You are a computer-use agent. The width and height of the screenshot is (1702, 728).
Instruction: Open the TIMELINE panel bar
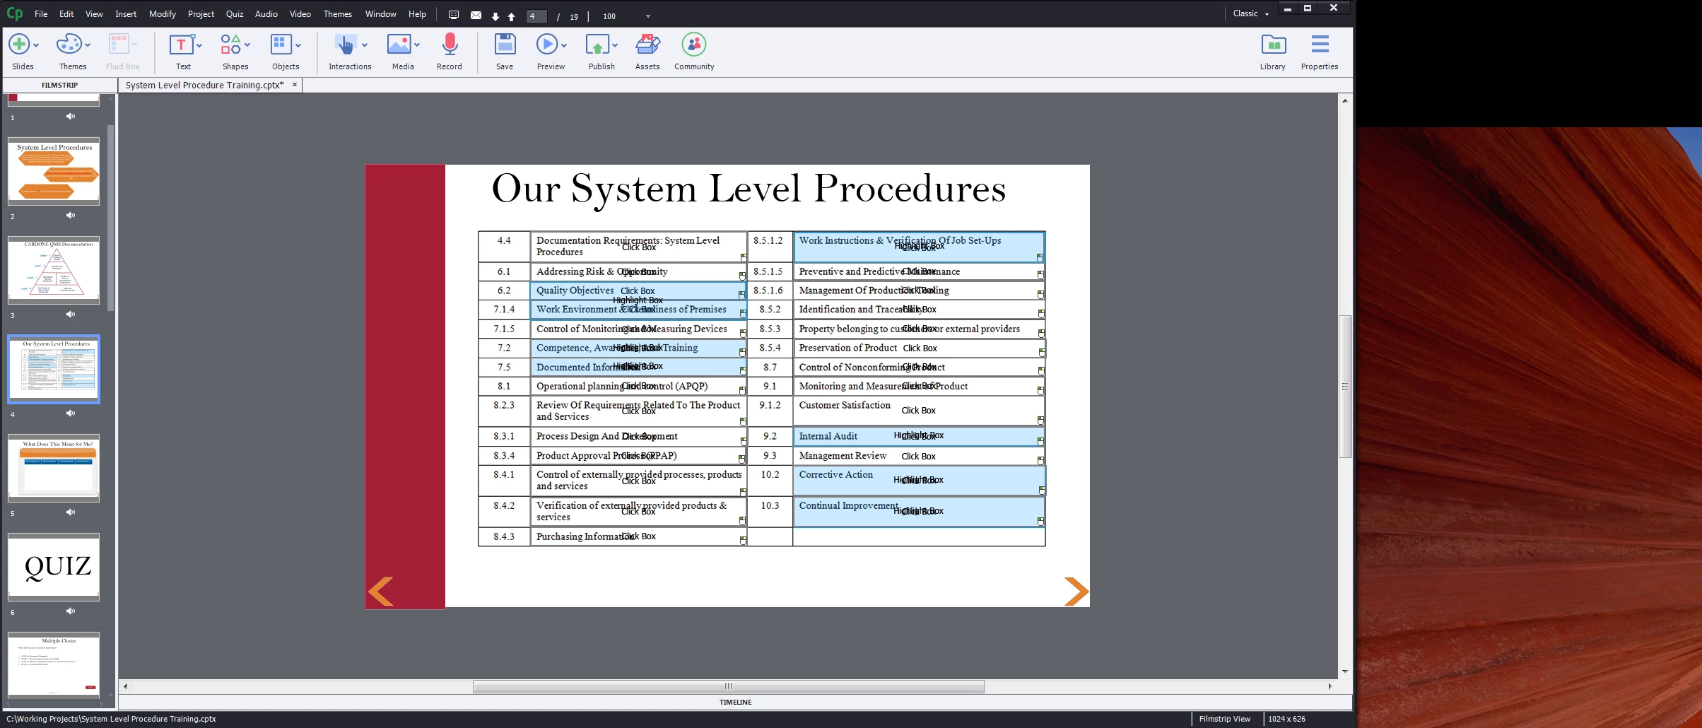735,702
